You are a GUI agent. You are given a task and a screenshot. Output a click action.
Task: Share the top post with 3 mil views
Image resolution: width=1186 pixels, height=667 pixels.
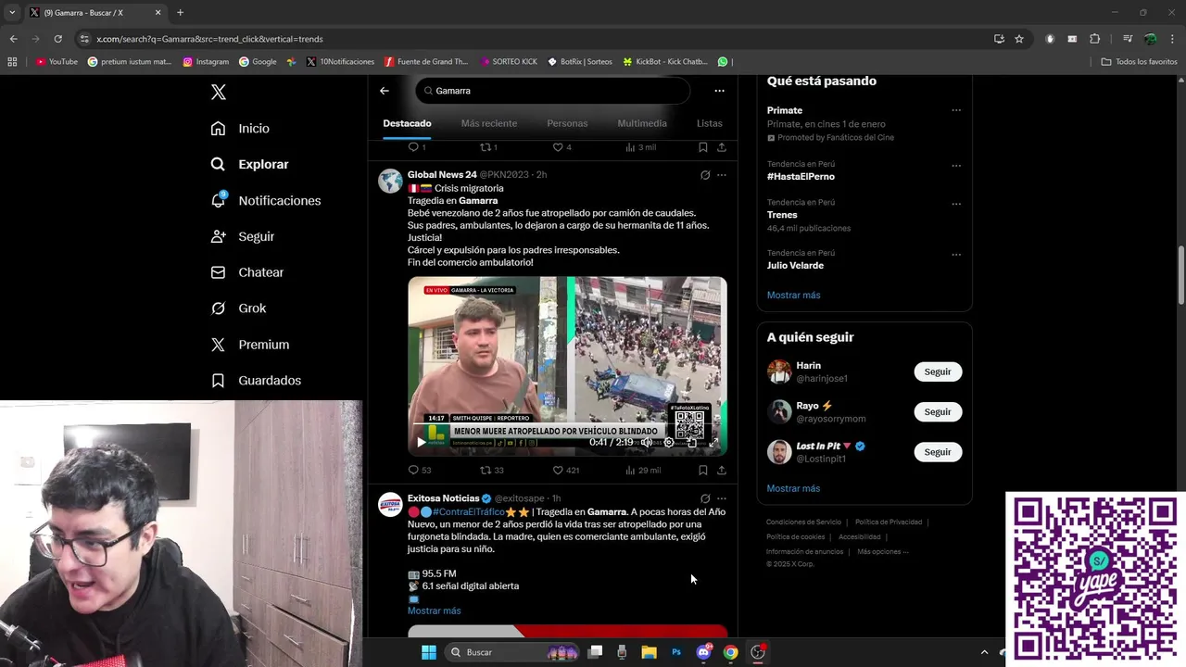point(722,147)
